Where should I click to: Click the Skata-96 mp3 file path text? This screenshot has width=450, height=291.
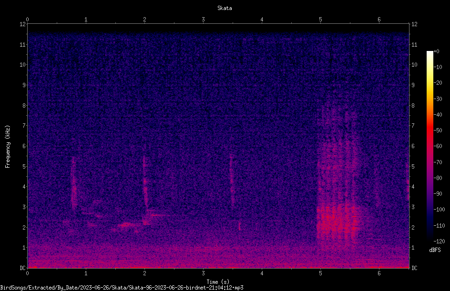[122, 288]
